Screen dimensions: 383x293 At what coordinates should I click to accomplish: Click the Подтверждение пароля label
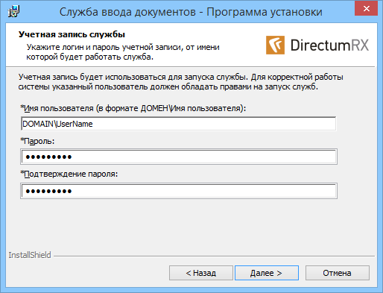(x=69, y=174)
